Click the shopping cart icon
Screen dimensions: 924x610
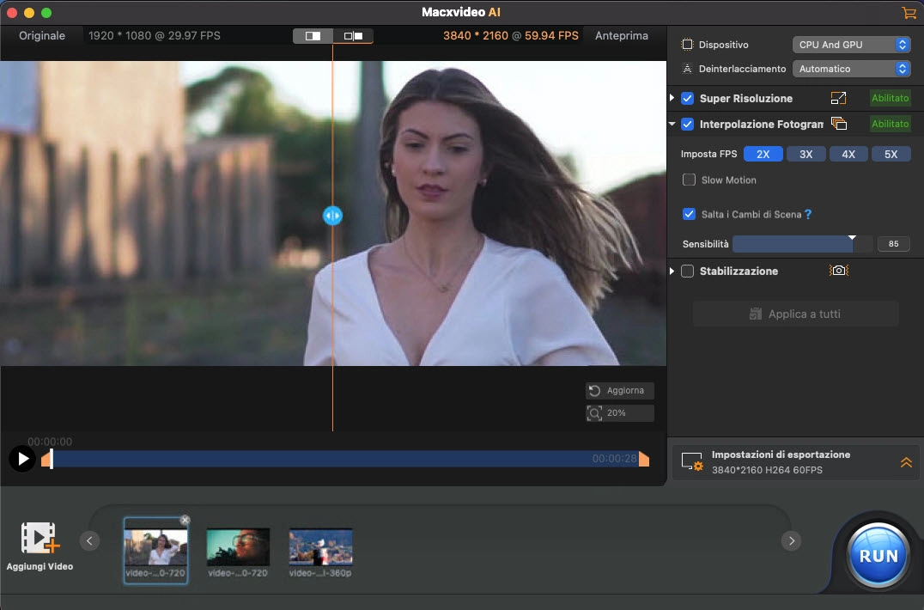click(x=908, y=13)
